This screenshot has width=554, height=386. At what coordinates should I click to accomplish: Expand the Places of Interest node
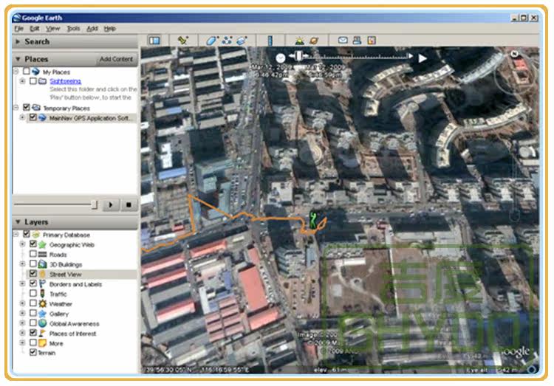[23, 333]
